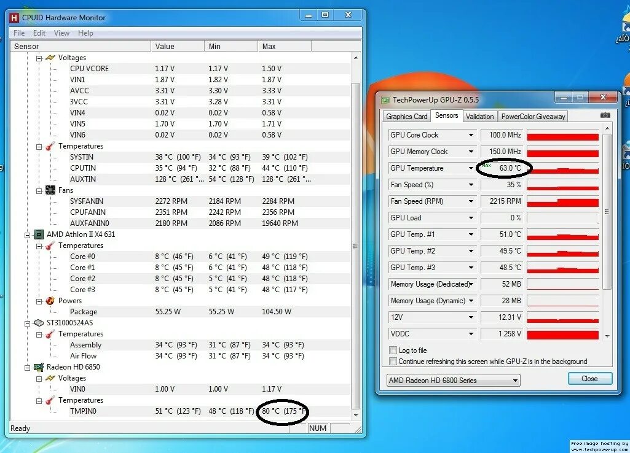630x453 pixels.
Task: Click the Max column header
Action: (x=285, y=47)
